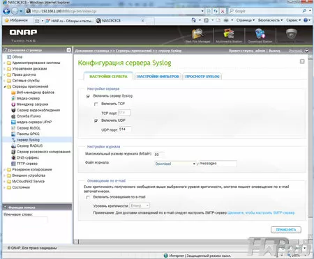Expand Резервное копирование folder
The height and width of the screenshot is (259, 314).
[4, 170]
